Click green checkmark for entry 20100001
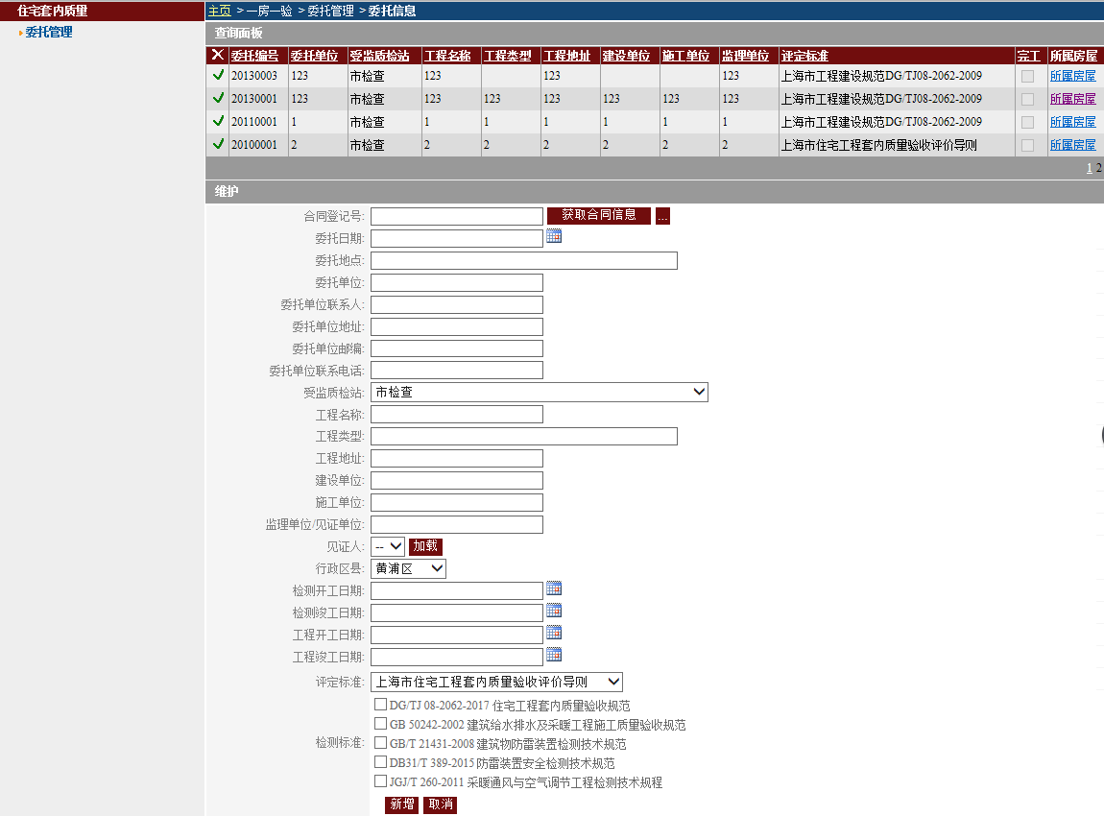Screen dimensions: 1104x816 [218, 144]
